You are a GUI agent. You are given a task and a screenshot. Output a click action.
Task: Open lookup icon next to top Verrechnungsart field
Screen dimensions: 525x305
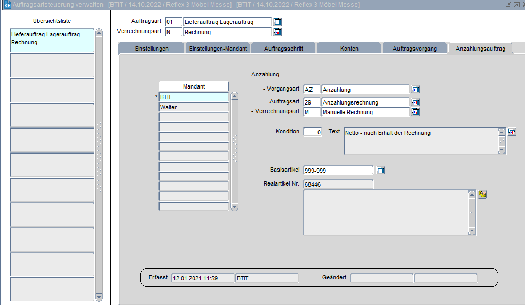tap(277, 32)
